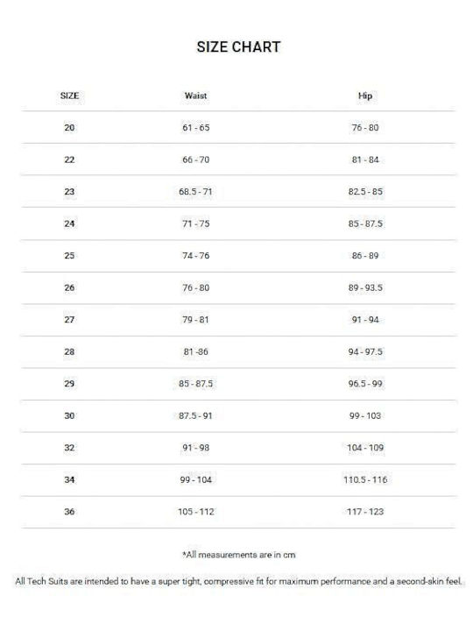Click the SIZE CHART title
This screenshot has height=631, width=473.
[238, 47]
